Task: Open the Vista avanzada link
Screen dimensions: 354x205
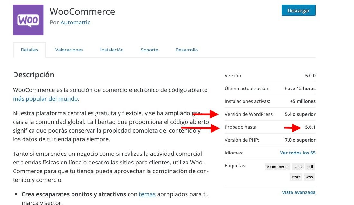Action: [299, 192]
